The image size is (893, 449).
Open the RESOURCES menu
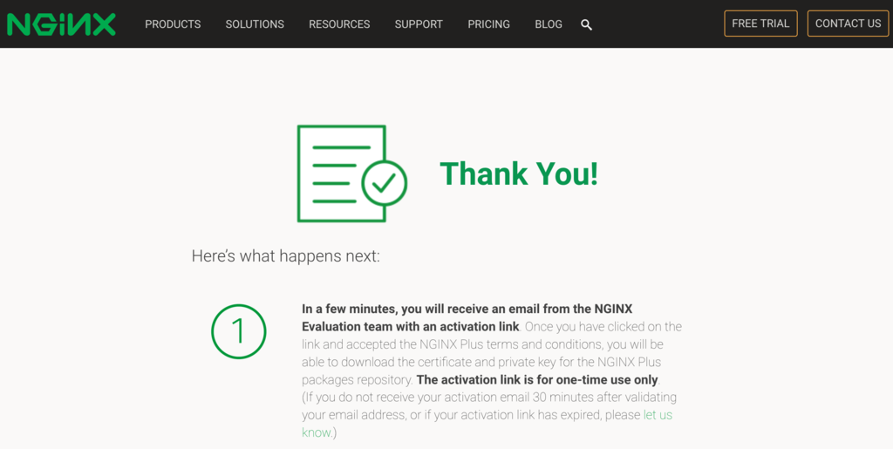pos(339,24)
